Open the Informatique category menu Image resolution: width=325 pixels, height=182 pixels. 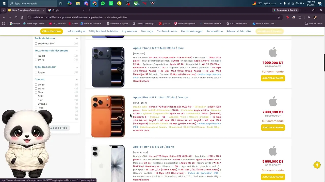point(76,31)
